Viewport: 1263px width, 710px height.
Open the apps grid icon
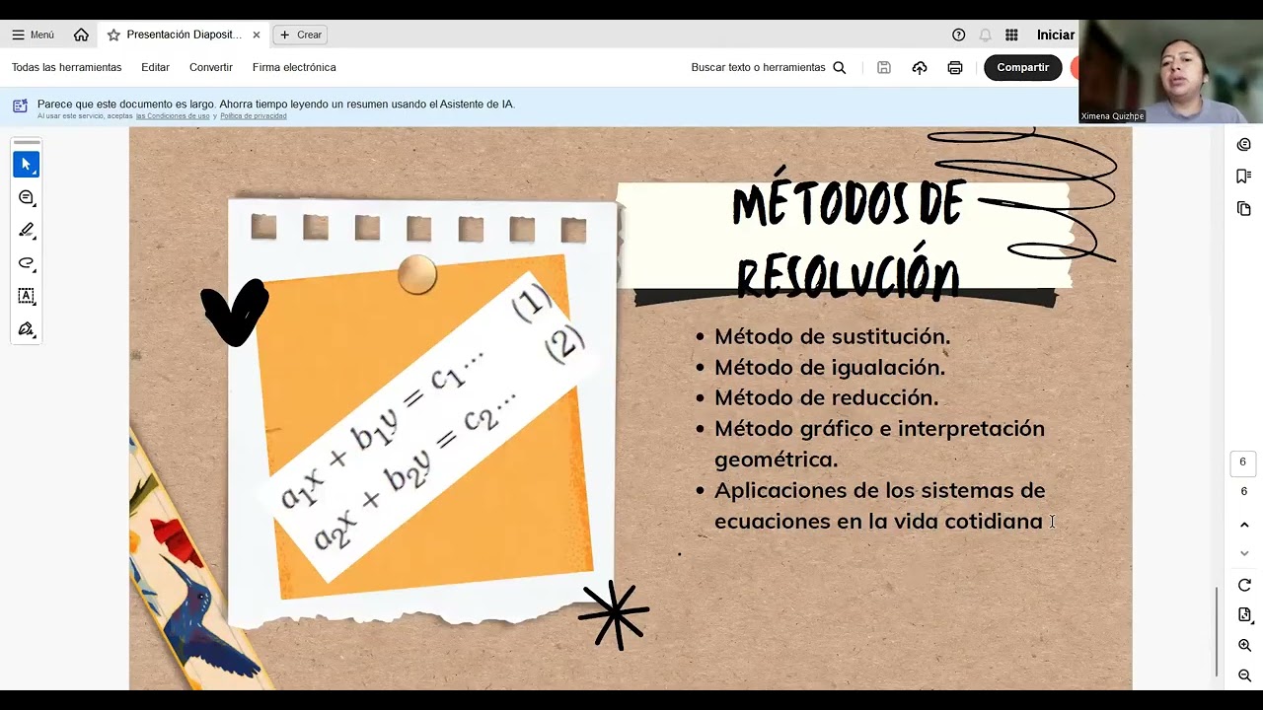[x=1011, y=35]
